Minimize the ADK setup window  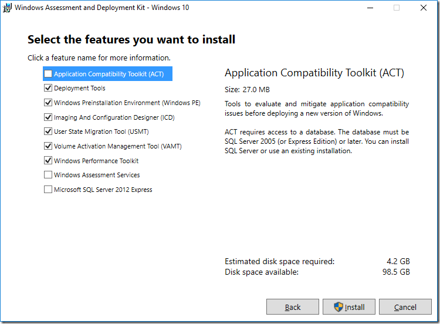coord(370,8)
